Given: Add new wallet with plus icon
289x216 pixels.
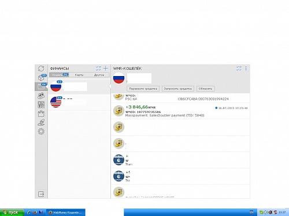Looking at the screenshot, I should pyautogui.click(x=106, y=69).
